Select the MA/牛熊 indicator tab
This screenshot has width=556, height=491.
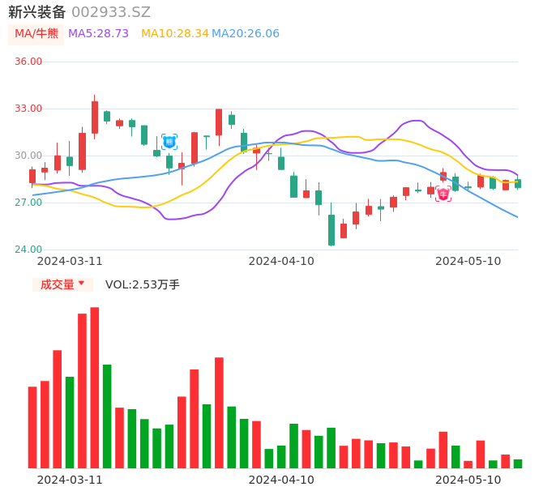tap(36, 34)
